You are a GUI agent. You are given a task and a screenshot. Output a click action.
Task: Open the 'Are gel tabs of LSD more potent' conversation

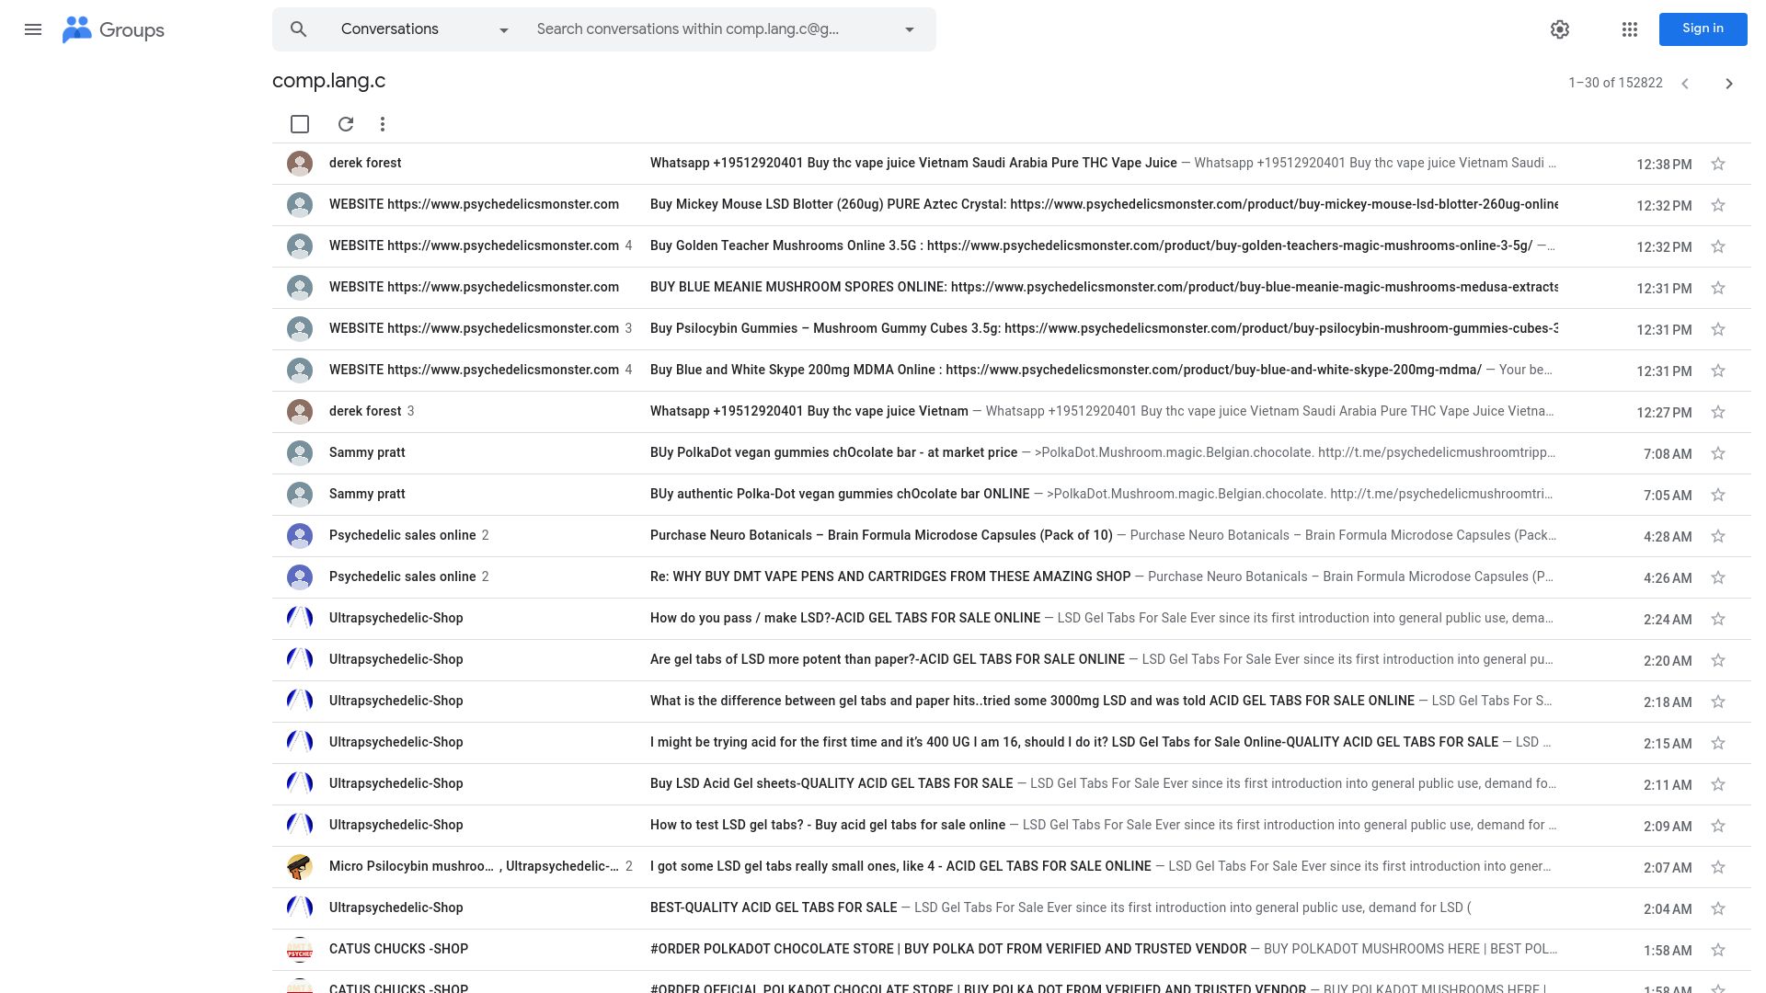(x=1011, y=660)
